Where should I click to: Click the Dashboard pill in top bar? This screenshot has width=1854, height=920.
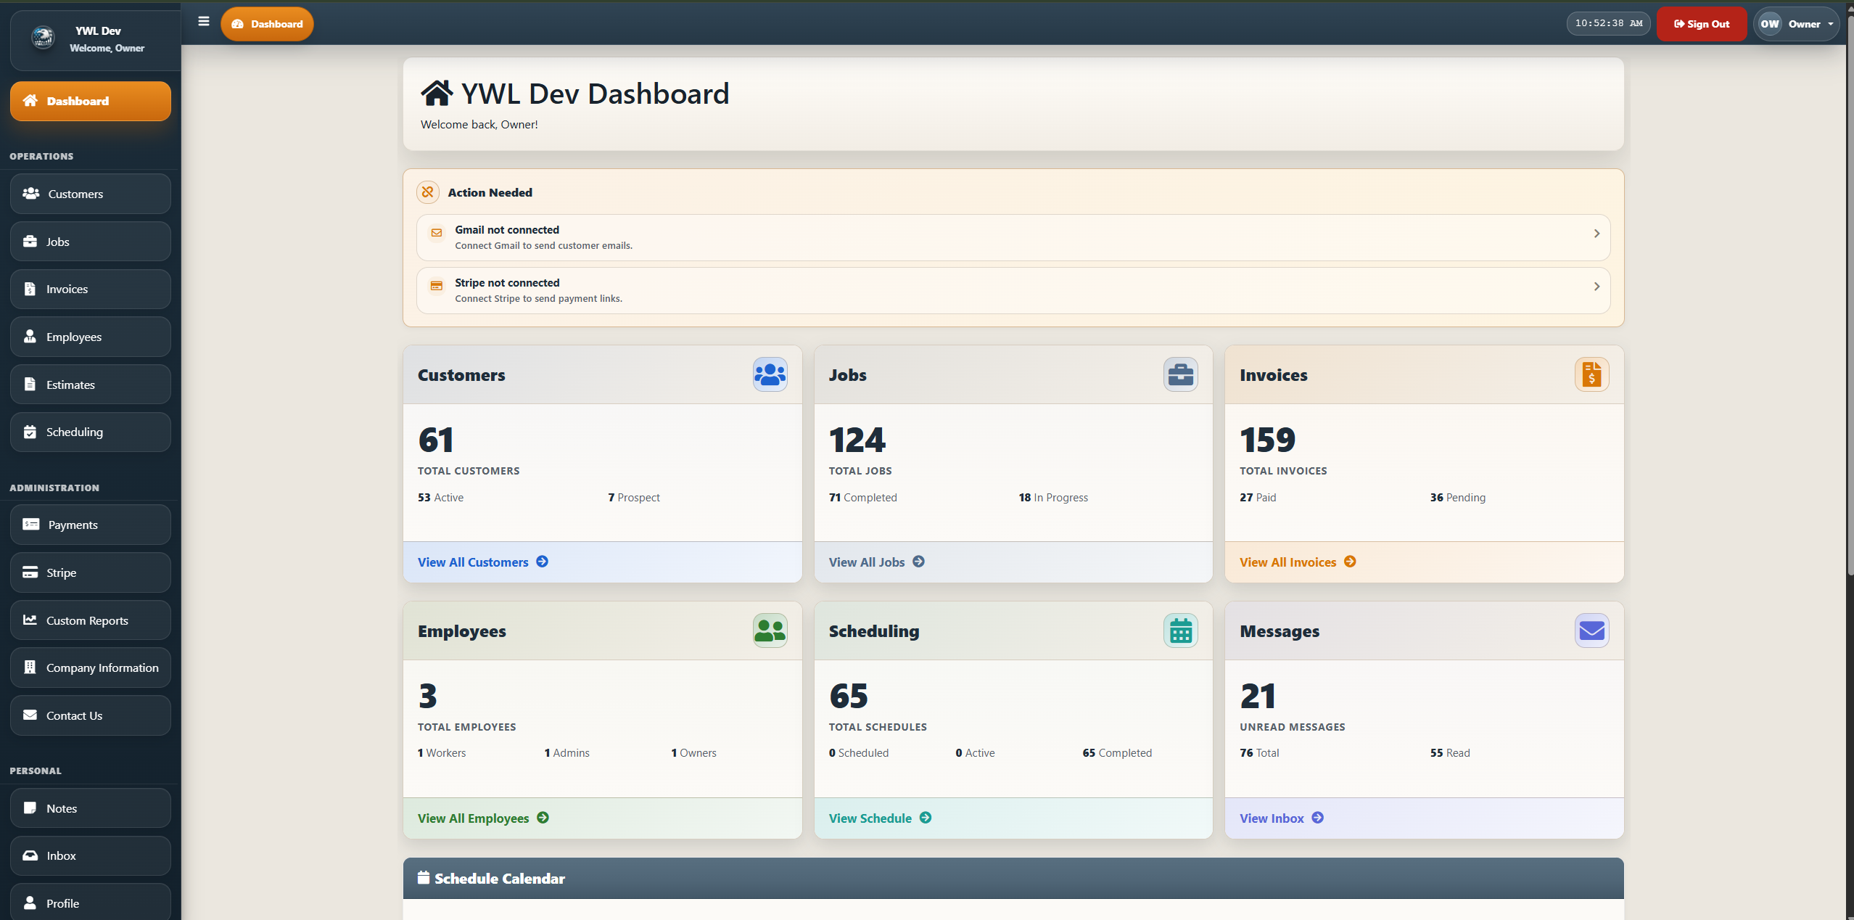(267, 24)
